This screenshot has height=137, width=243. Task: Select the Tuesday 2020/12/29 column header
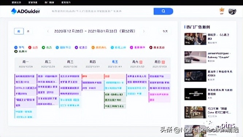click(x=48, y=64)
